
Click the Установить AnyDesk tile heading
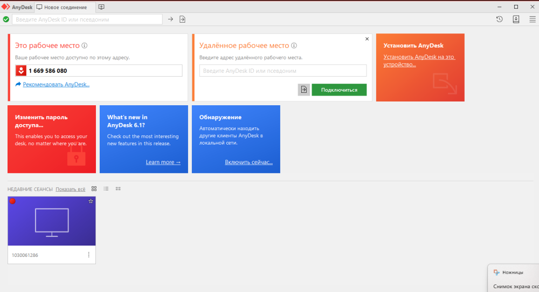pos(413,45)
